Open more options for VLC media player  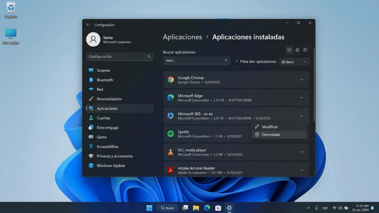click(302, 152)
